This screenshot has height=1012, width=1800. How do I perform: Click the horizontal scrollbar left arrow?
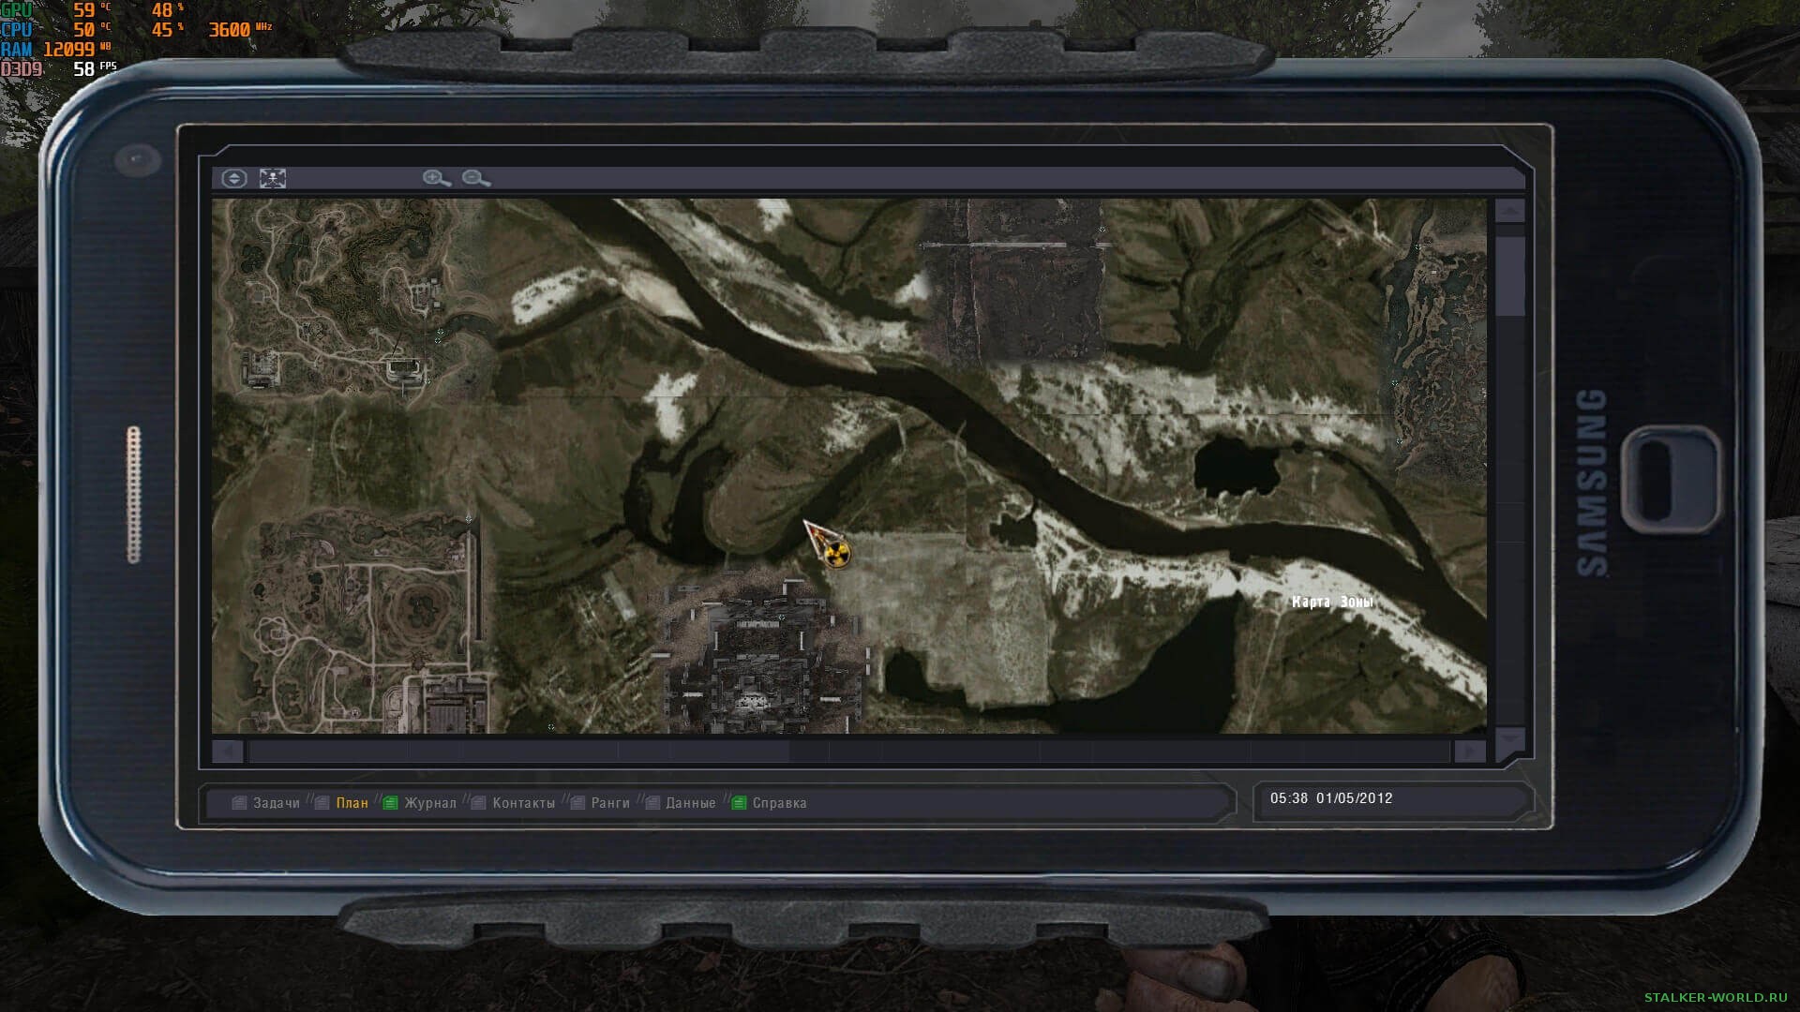click(x=227, y=751)
